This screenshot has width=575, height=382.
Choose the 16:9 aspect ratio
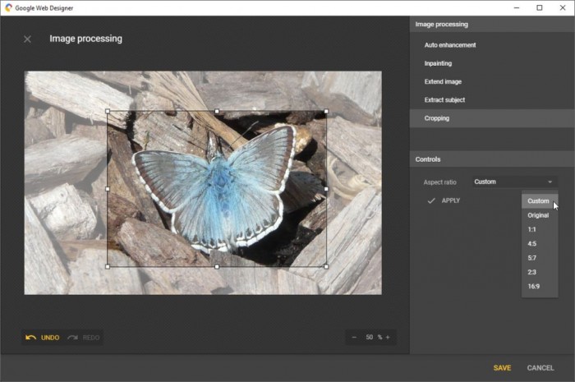pyautogui.click(x=535, y=286)
